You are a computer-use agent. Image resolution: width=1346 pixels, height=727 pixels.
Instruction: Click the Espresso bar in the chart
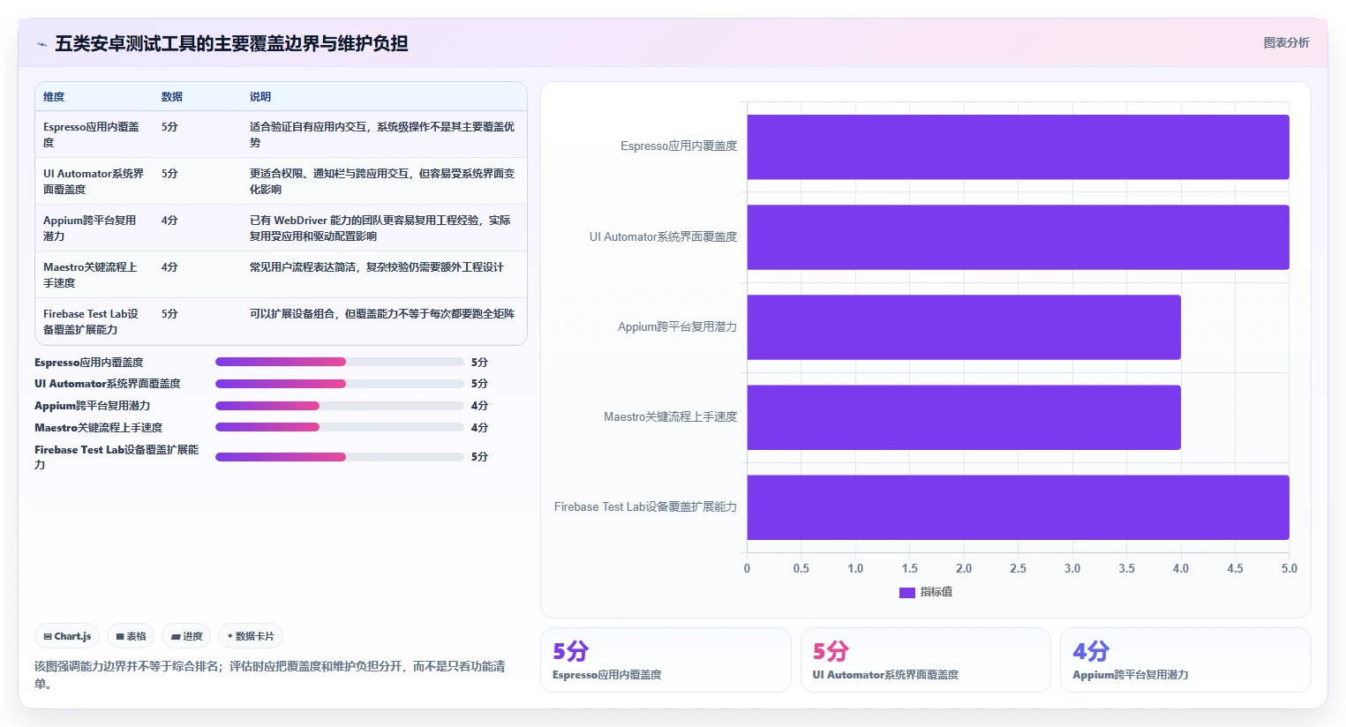(1018, 147)
